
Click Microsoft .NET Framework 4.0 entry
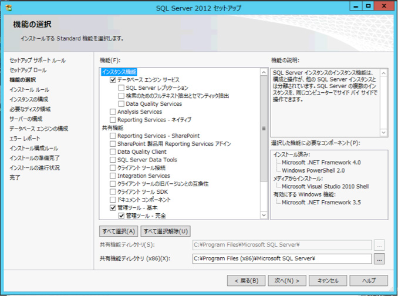(x=321, y=163)
